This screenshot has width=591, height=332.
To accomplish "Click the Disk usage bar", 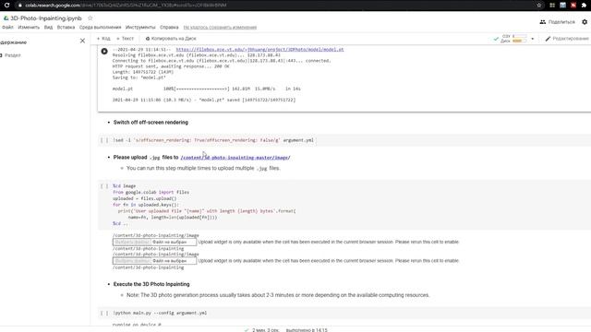I will tap(519, 41).
